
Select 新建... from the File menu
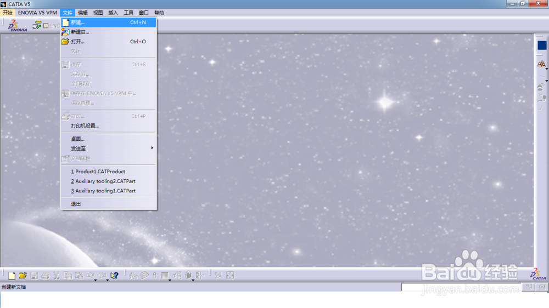[109, 22]
